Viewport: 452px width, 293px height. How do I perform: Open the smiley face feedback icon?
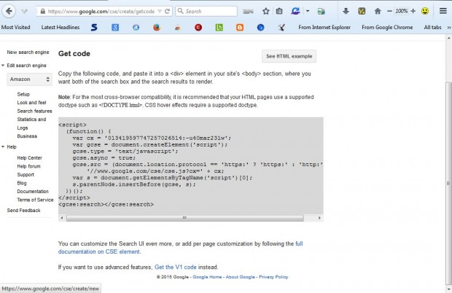pyautogui.click(x=425, y=11)
